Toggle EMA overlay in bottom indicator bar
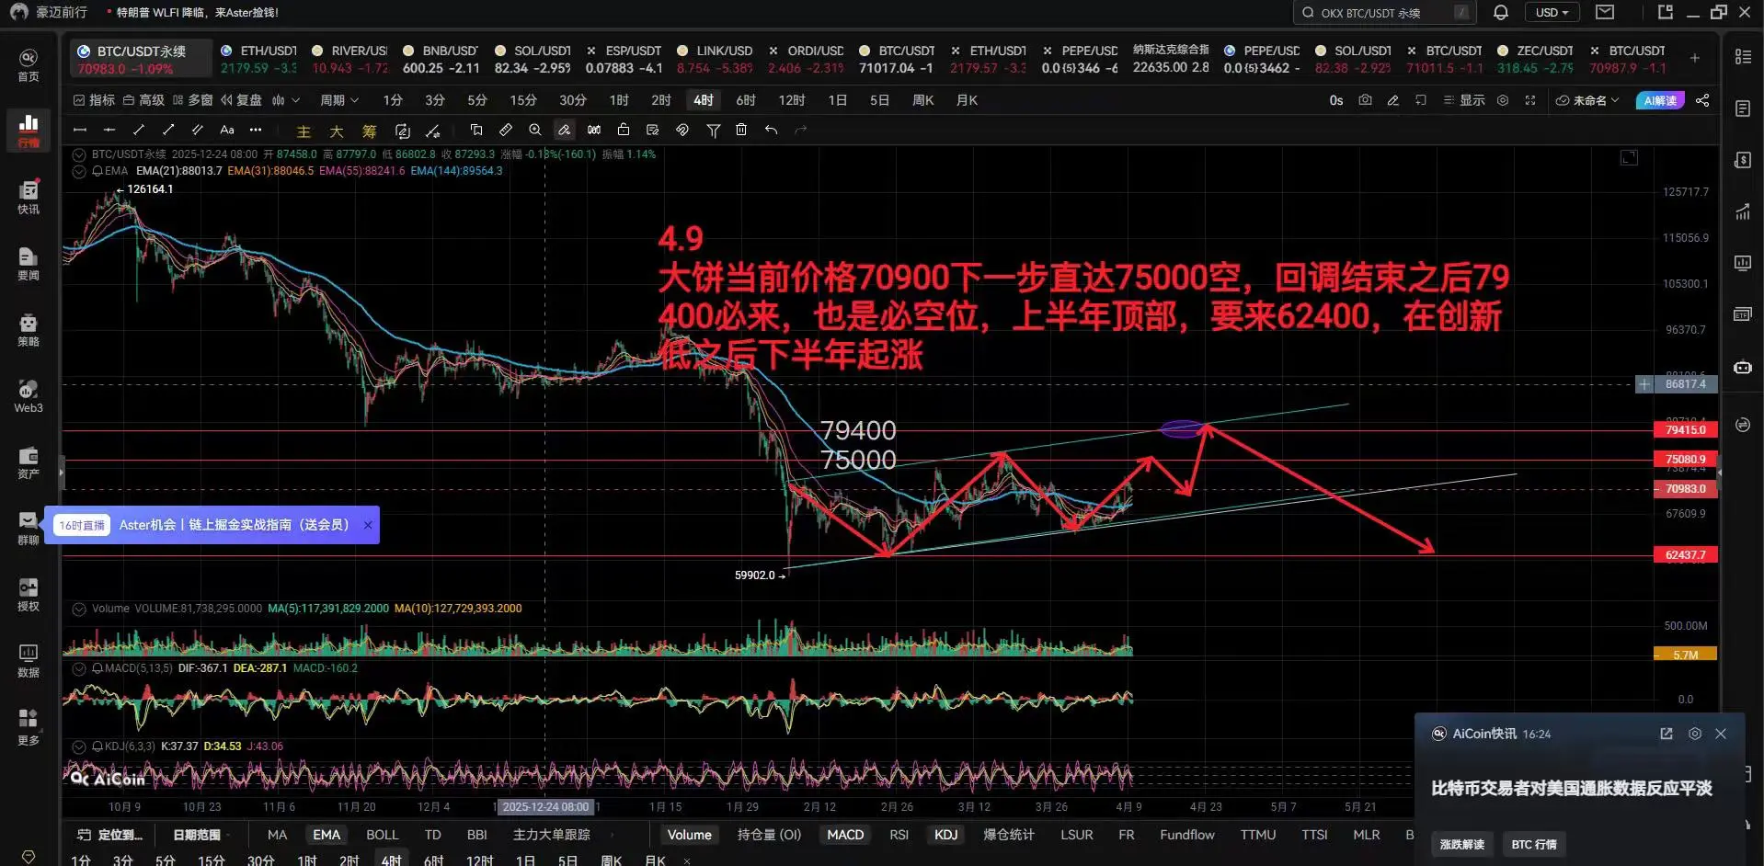1764x866 pixels. point(326,835)
